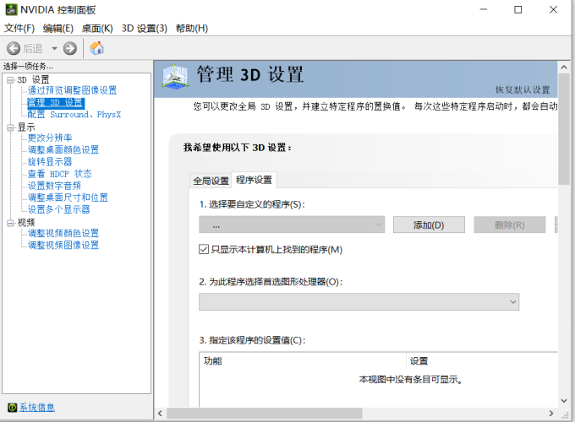Click the horizontal scrollbar right arrow
Viewport: 575px width, 422px height.
[x=551, y=414]
